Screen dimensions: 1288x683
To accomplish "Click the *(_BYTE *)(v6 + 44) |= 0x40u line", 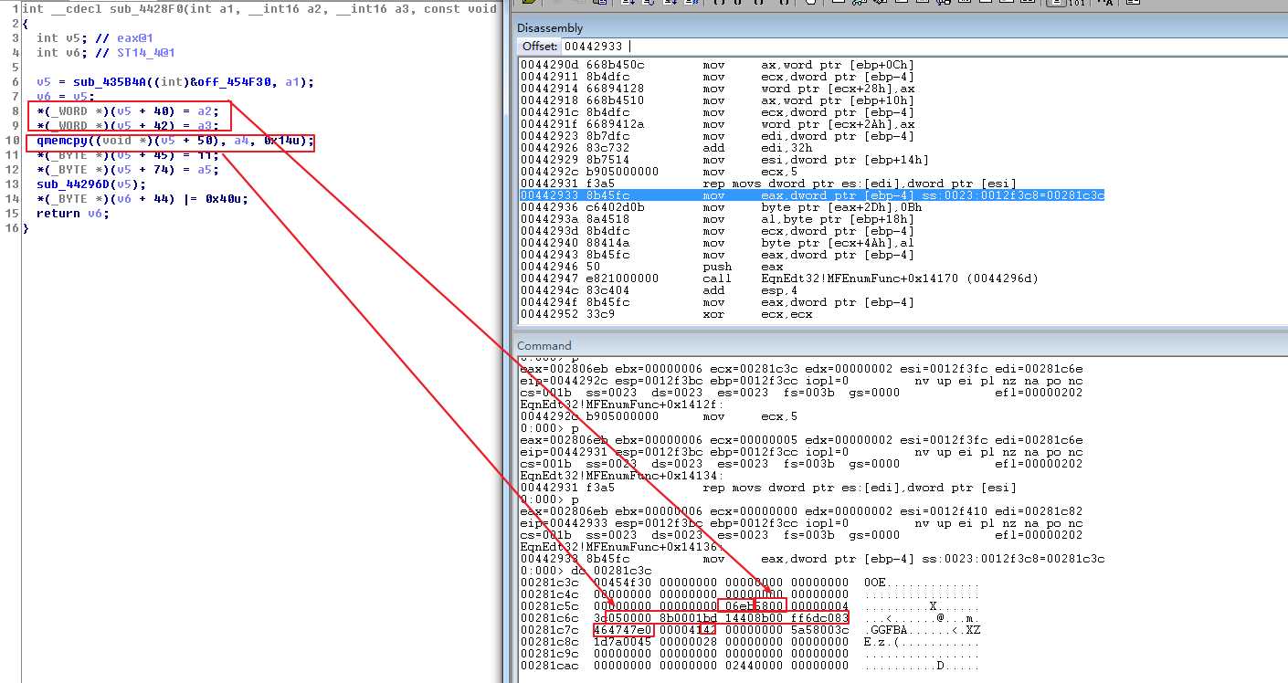I will [x=143, y=199].
